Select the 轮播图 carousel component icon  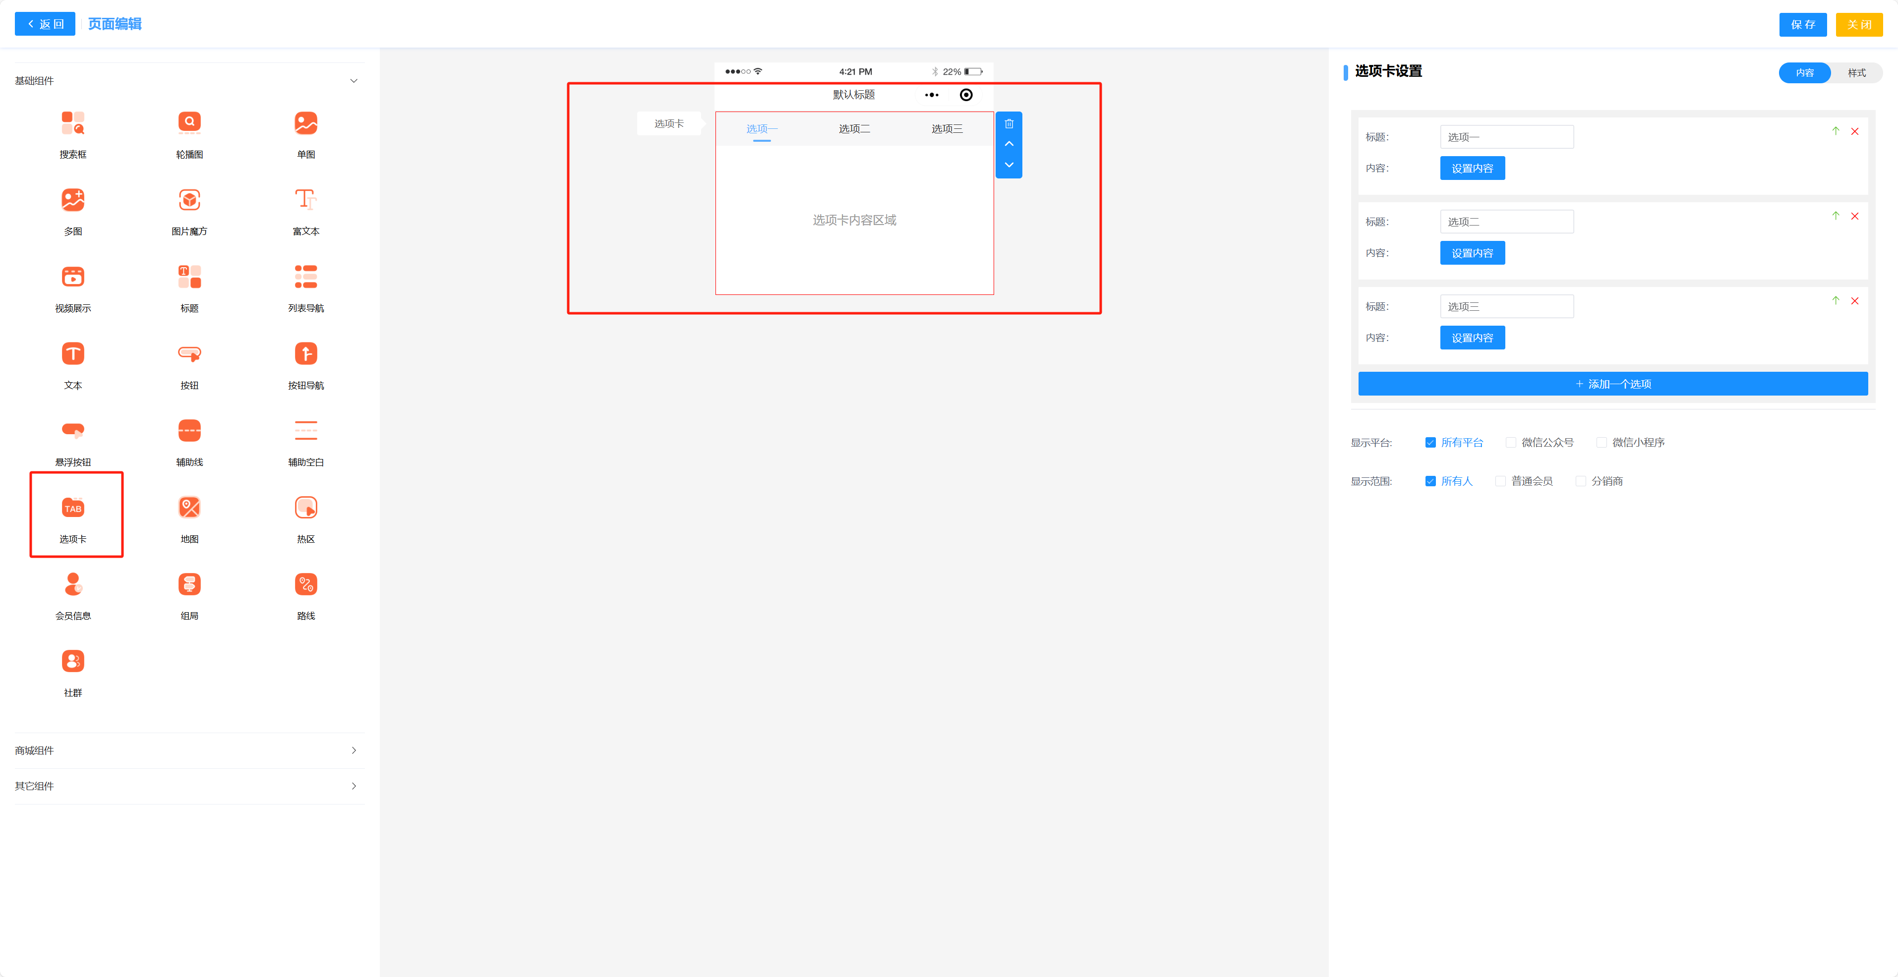pos(189,123)
